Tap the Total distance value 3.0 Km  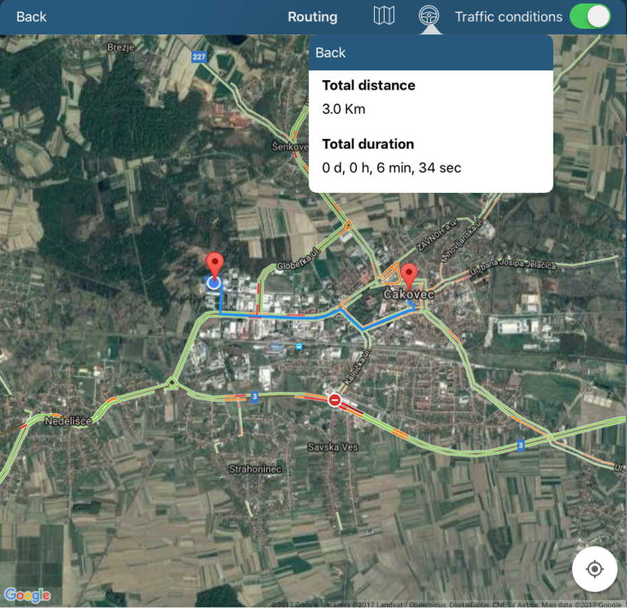point(343,109)
